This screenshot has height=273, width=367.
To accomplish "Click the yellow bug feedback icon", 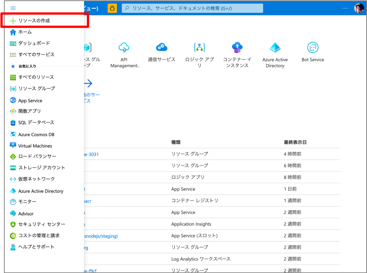I will (112, 8).
